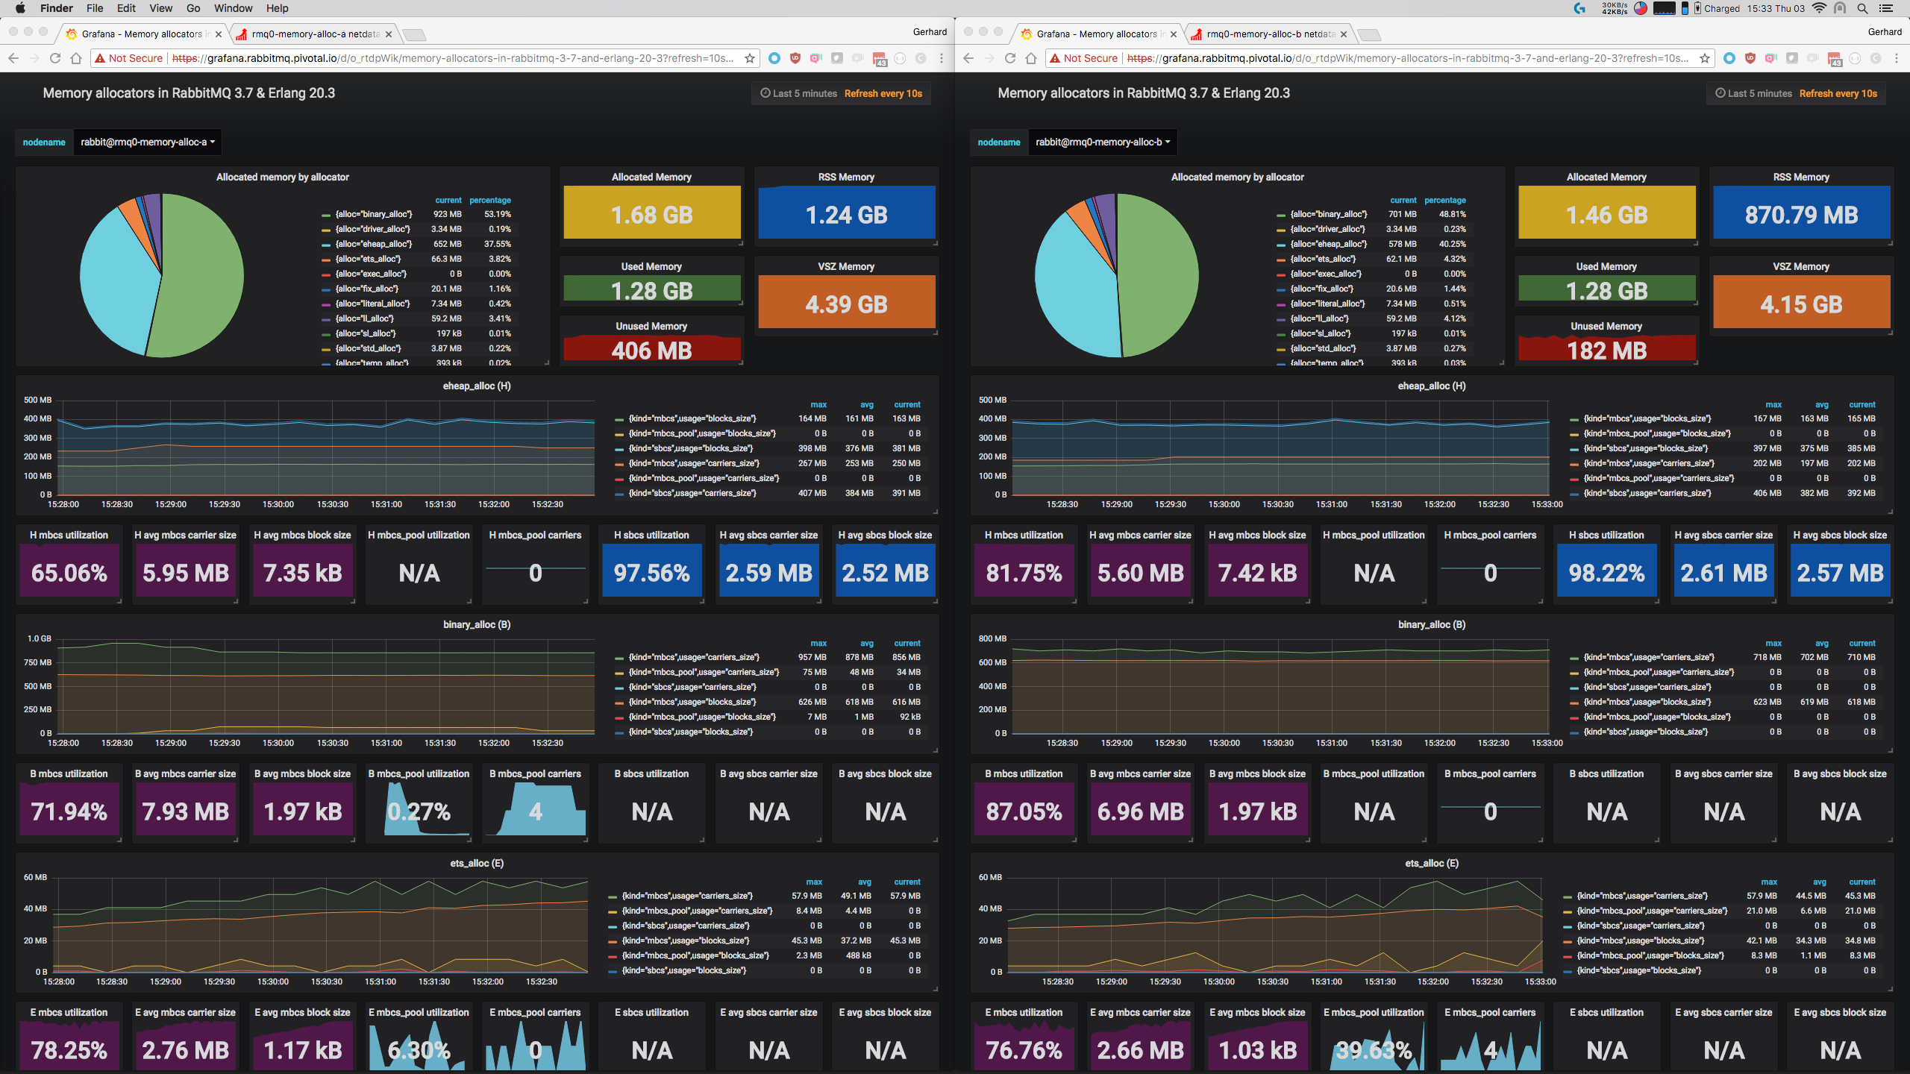Open Wi-Fi status in menu bar

pyautogui.click(x=1819, y=8)
